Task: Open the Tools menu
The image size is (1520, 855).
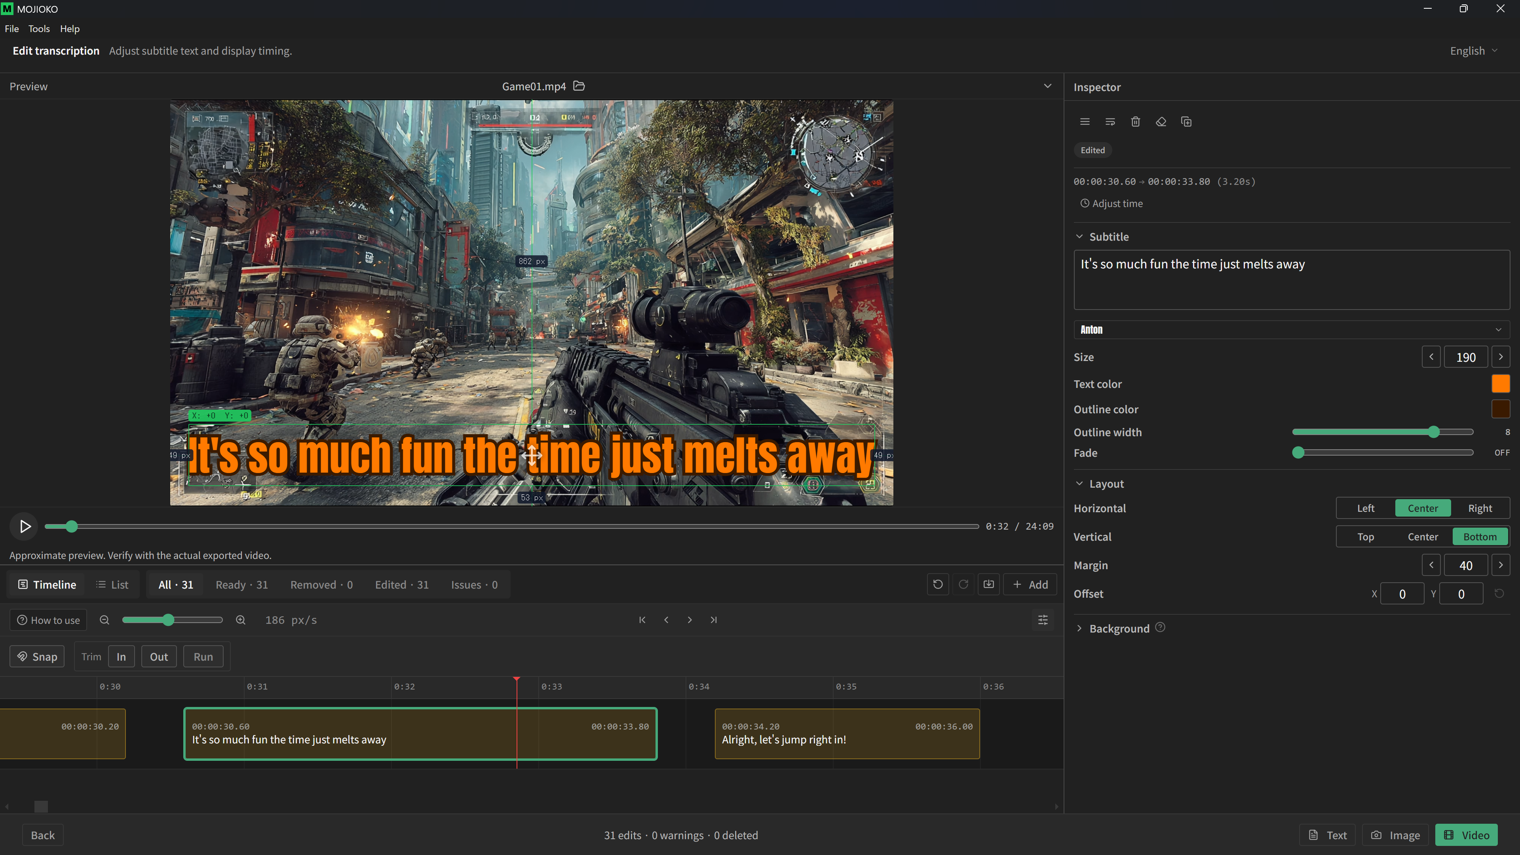Action: point(39,28)
